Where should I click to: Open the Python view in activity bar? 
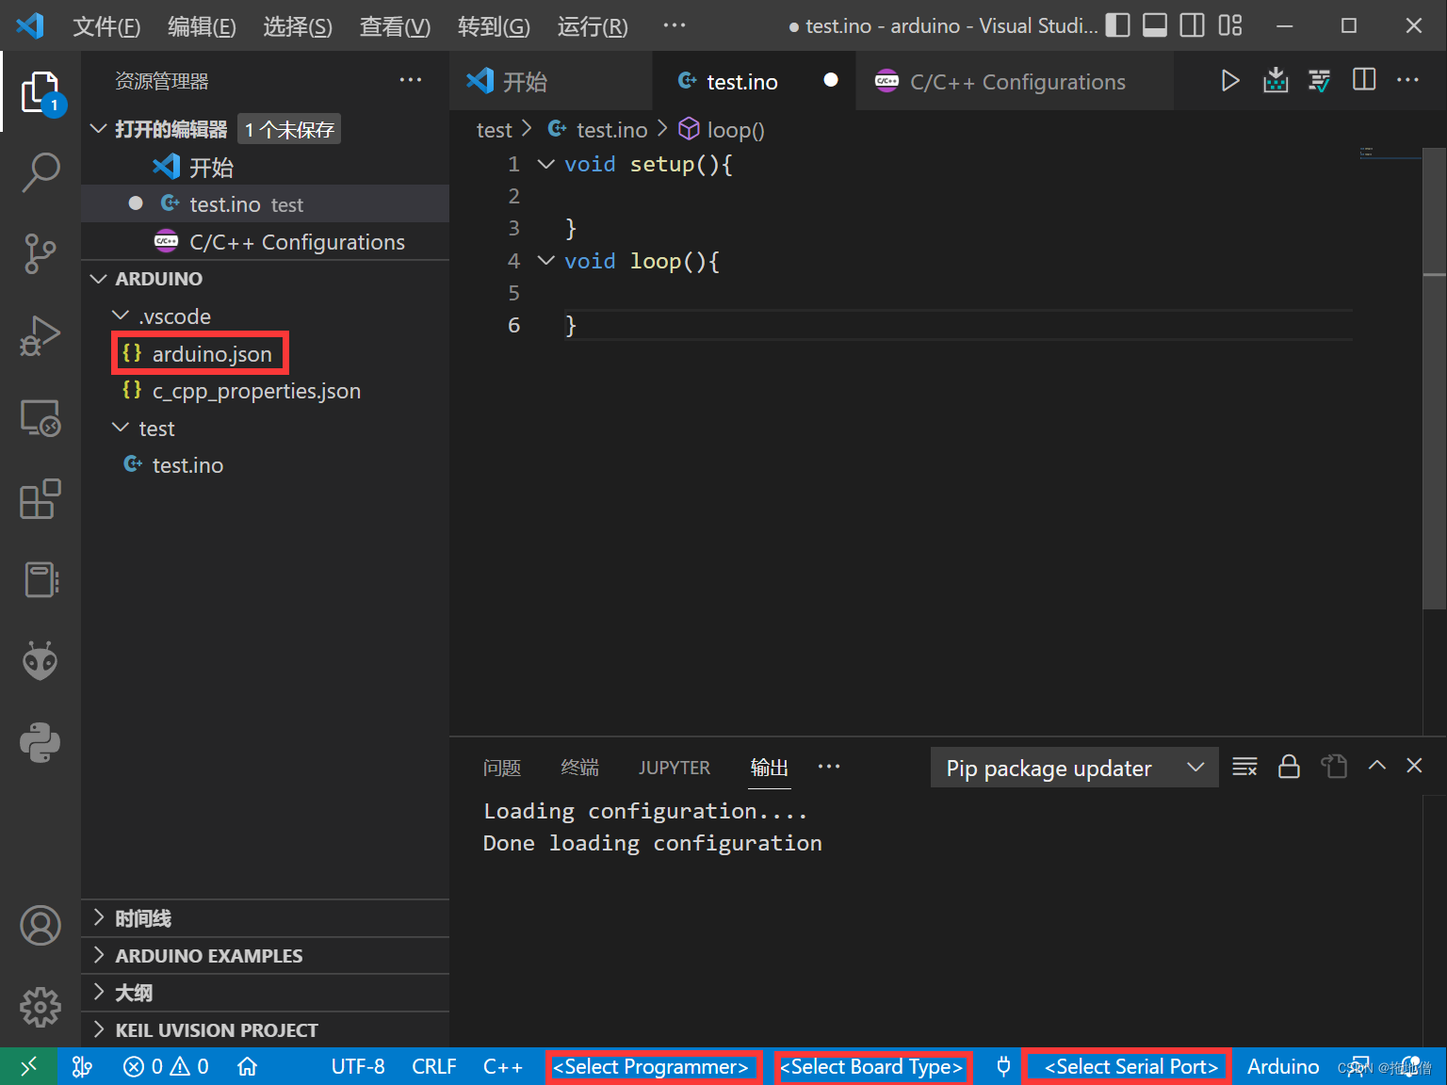(41, 742)
